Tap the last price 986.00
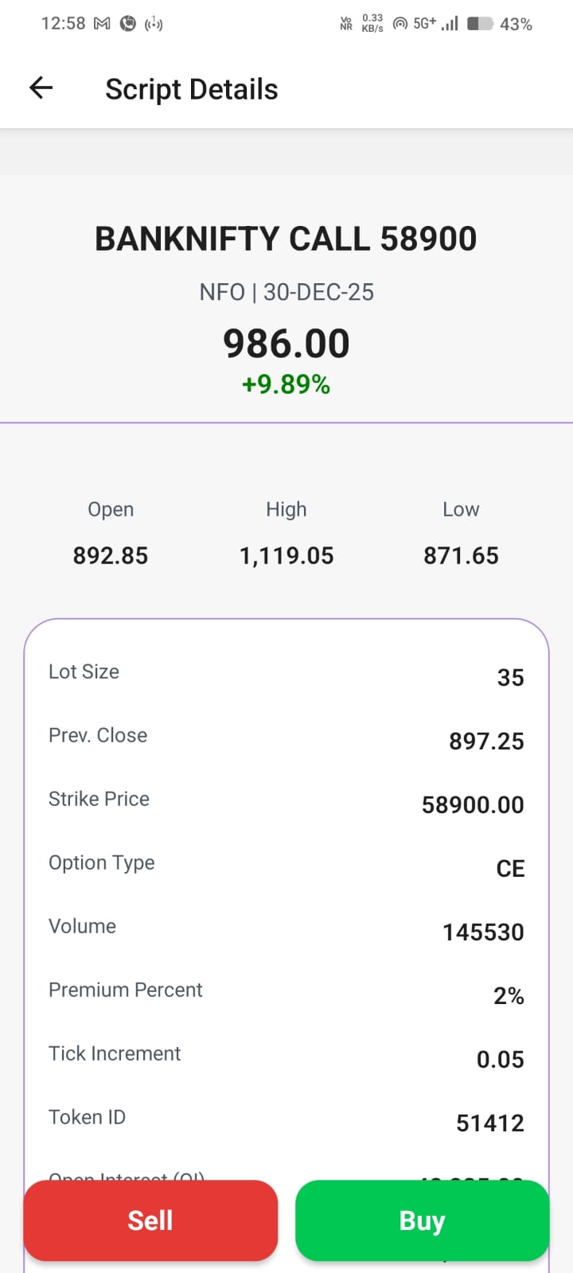This screenshot has height=1273, width=573. point(286,344)
